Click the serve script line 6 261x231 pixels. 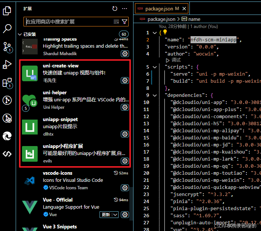tap(210, 74)
